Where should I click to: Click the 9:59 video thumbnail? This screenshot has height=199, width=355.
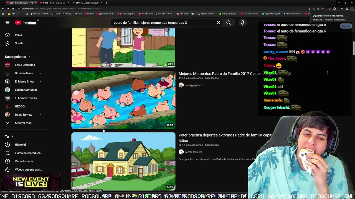click(123, 48)
